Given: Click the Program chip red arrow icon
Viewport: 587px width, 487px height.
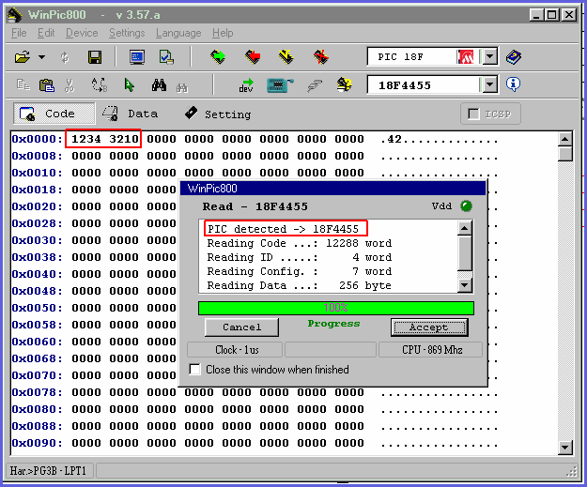Looking at the screenshot, I should click(253, 57).
